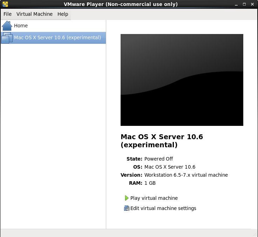Click Play virtual machine link
Image resolution: width=258 pixels, height=237 pixels.
[x=154, y=198]
